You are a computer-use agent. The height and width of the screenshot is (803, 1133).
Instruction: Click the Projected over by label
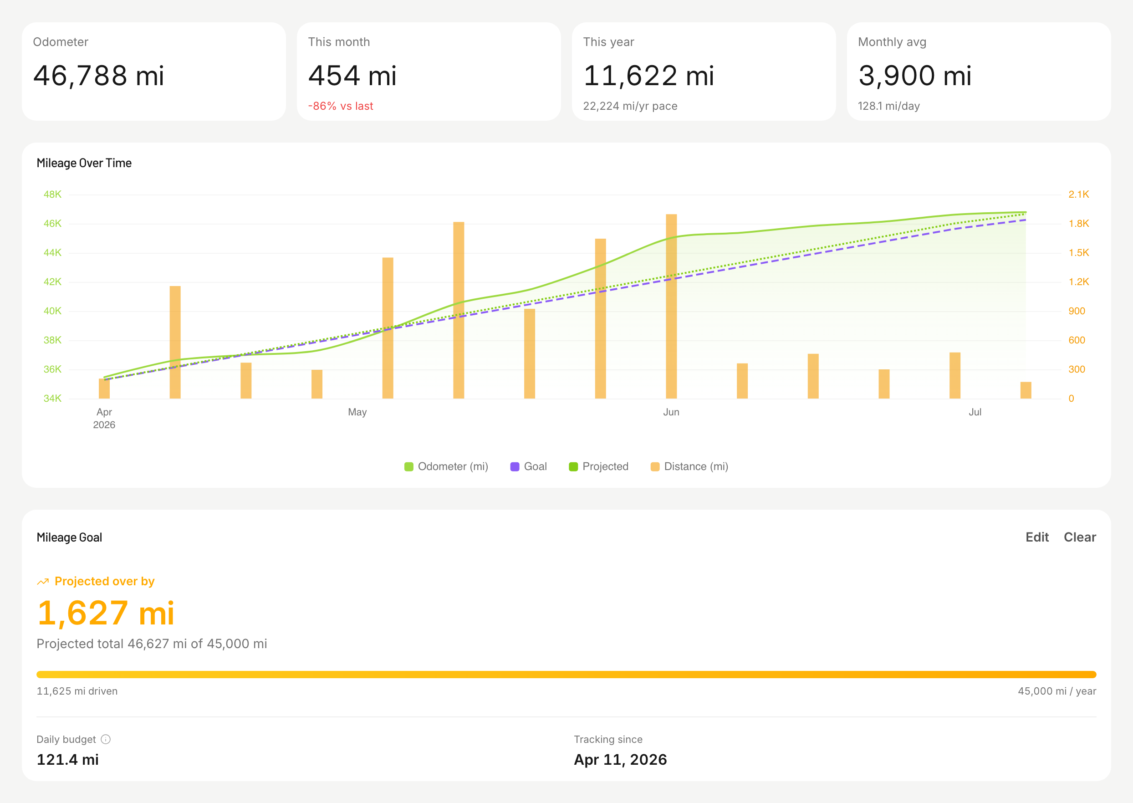click(104, 582)
